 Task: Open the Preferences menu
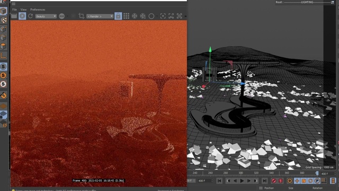(38, 10)
